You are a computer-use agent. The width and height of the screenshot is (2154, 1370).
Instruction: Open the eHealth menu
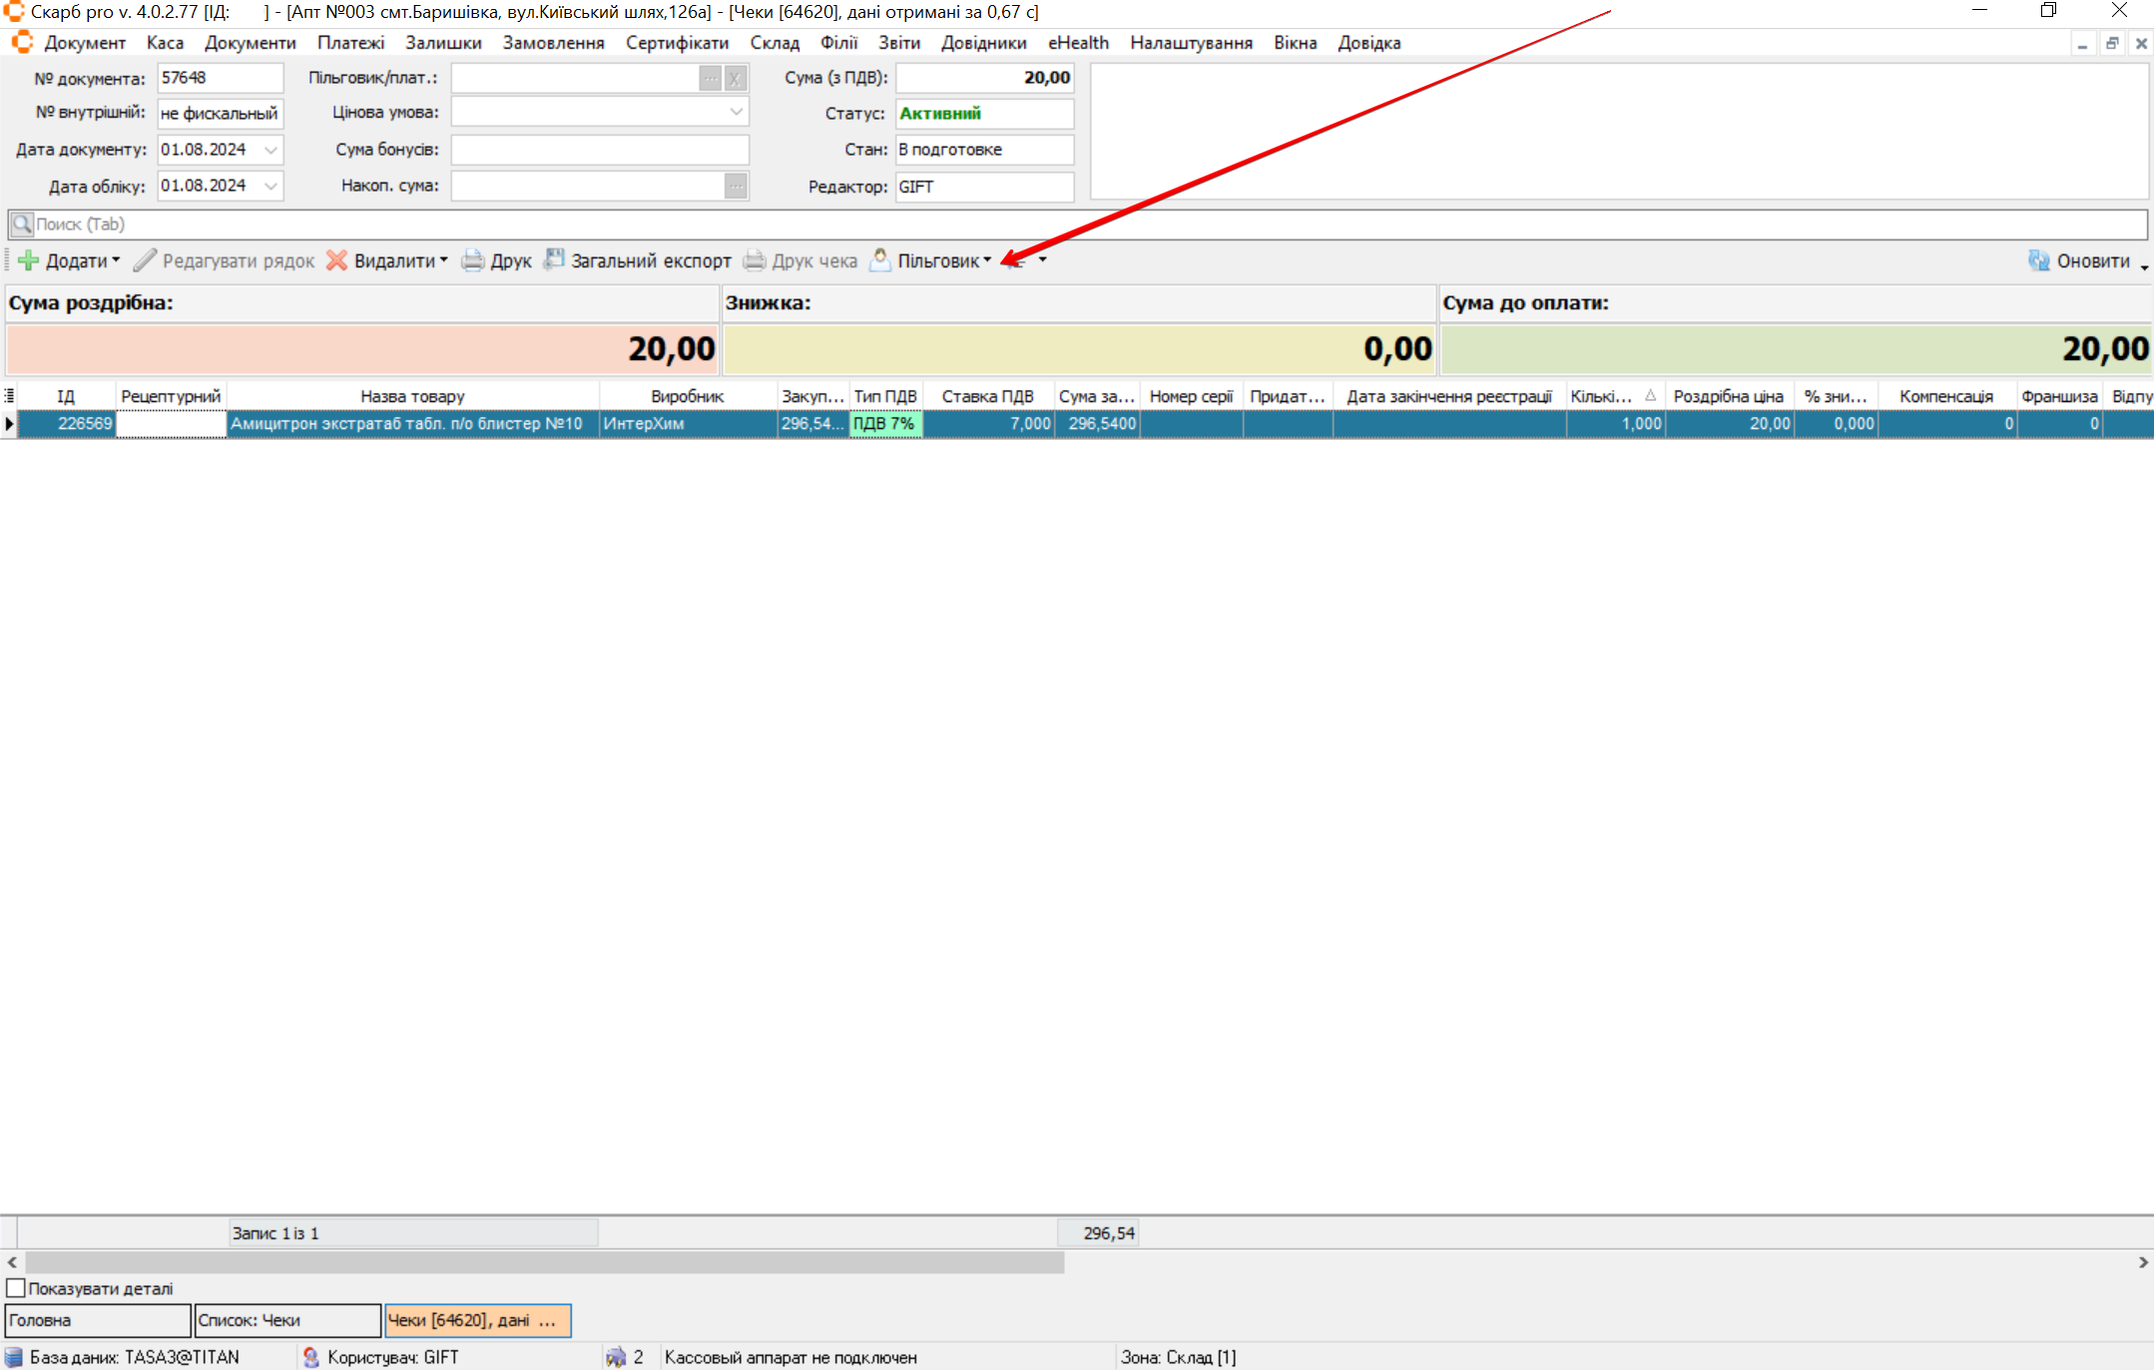click(1078, 43)
